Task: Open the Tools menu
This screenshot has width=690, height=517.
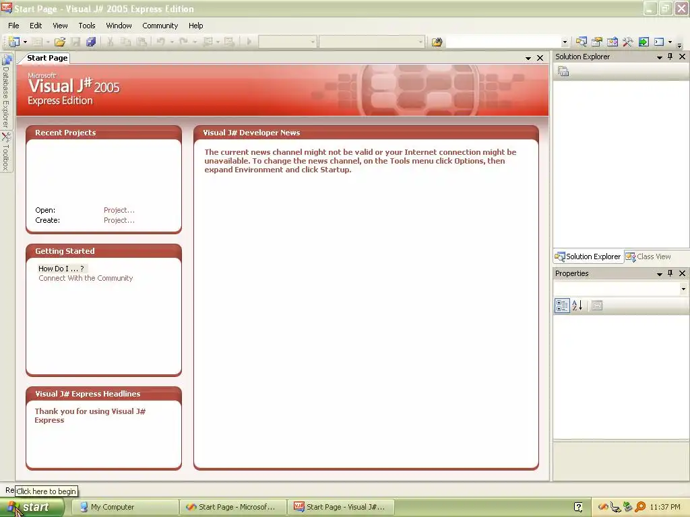Action: click(x=87, y=26)
